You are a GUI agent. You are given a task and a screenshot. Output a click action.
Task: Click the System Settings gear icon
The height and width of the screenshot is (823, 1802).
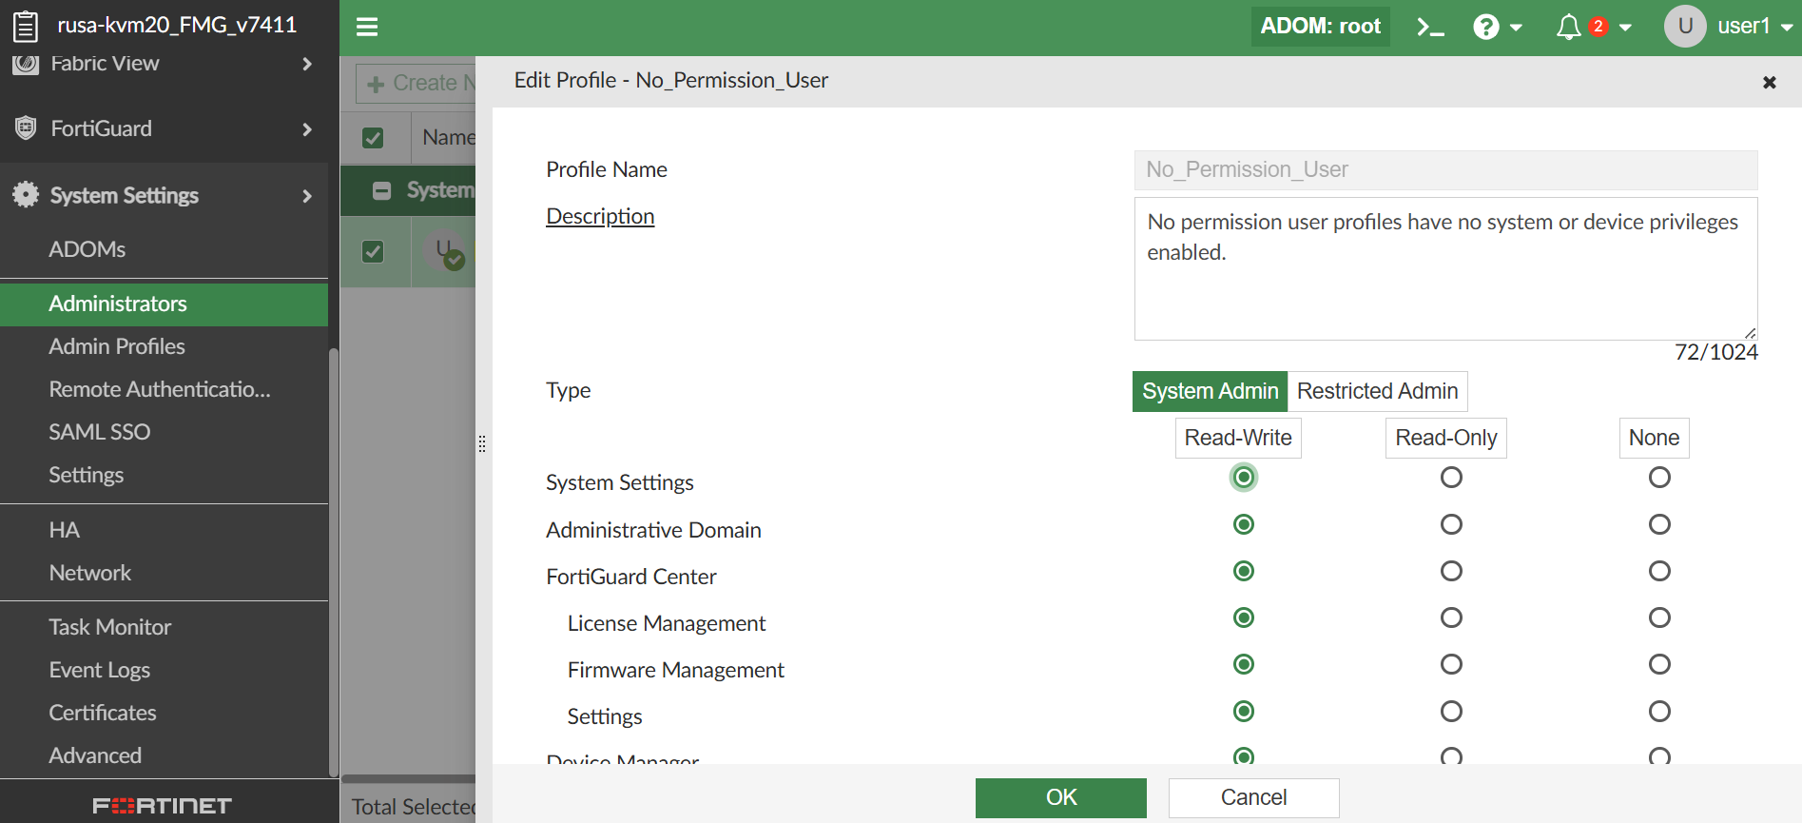[26, 194]
